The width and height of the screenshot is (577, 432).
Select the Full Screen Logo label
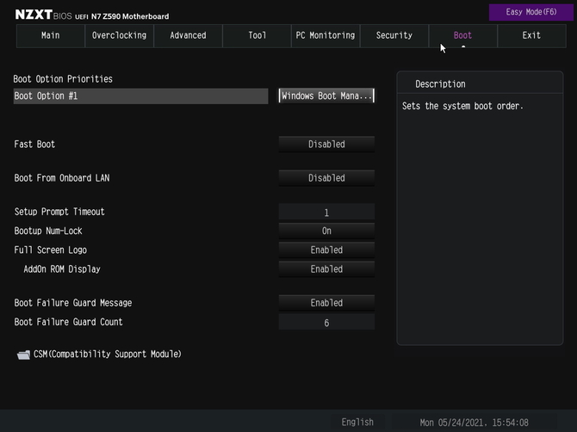(x=51, y=250)
